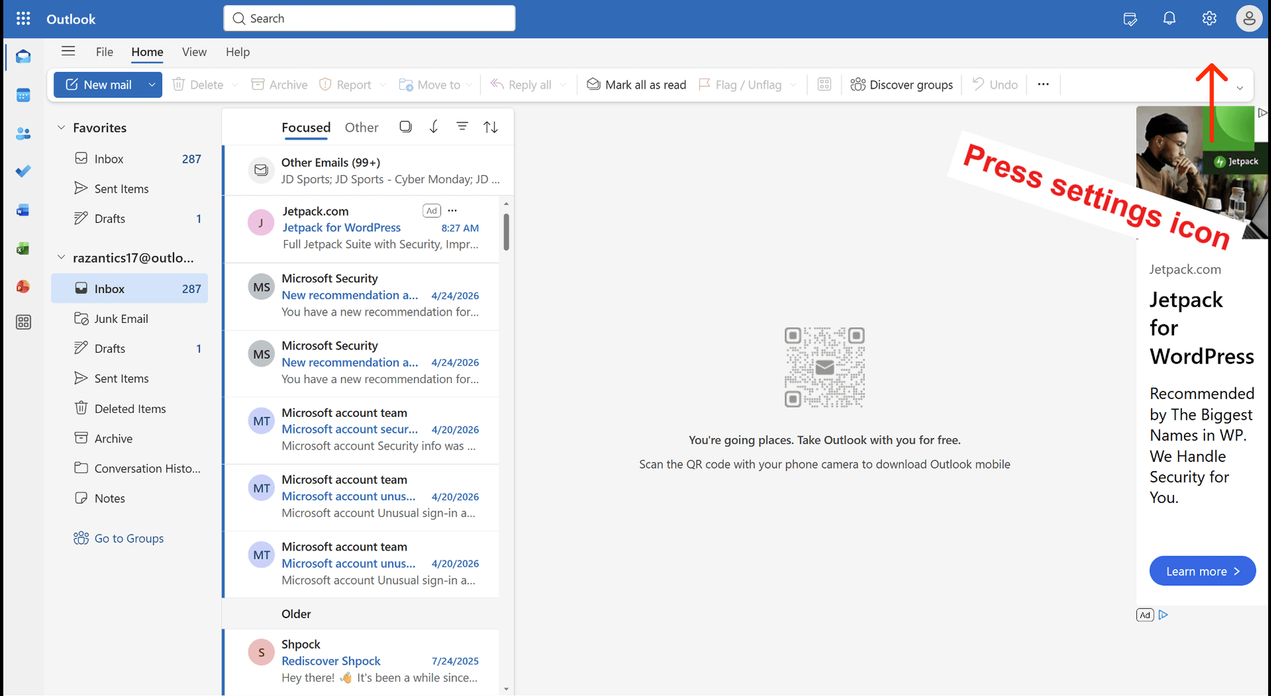Open Jetpack ad more options ellipsis
Screen dimensions: 1271x696
[453, 211]
